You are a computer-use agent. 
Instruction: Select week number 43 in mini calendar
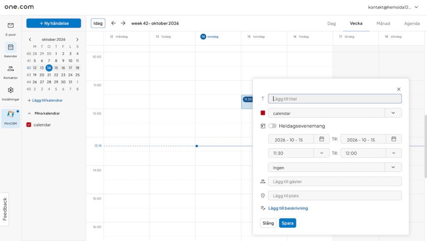pos(29,75)
